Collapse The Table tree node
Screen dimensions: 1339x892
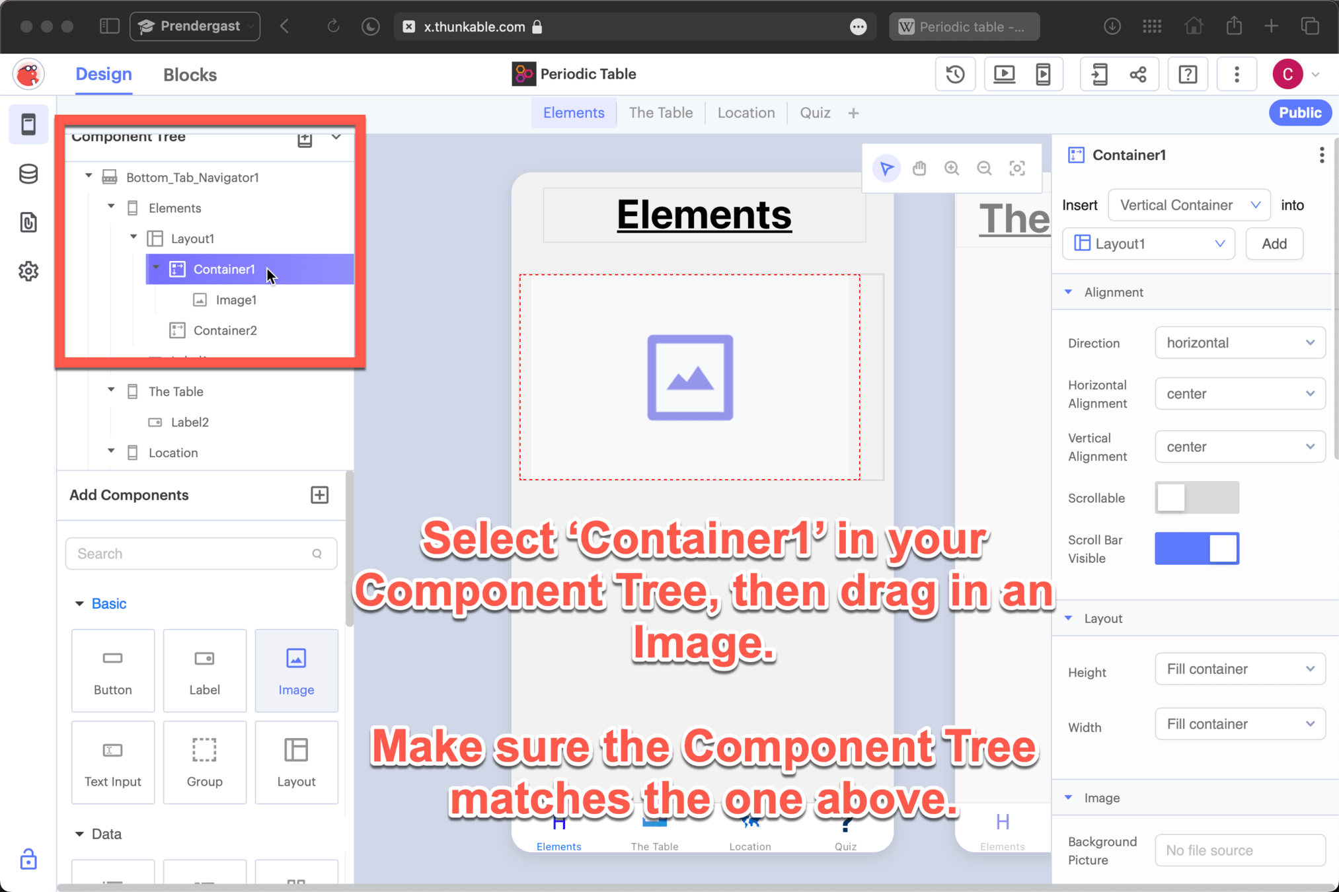point(111,390)
